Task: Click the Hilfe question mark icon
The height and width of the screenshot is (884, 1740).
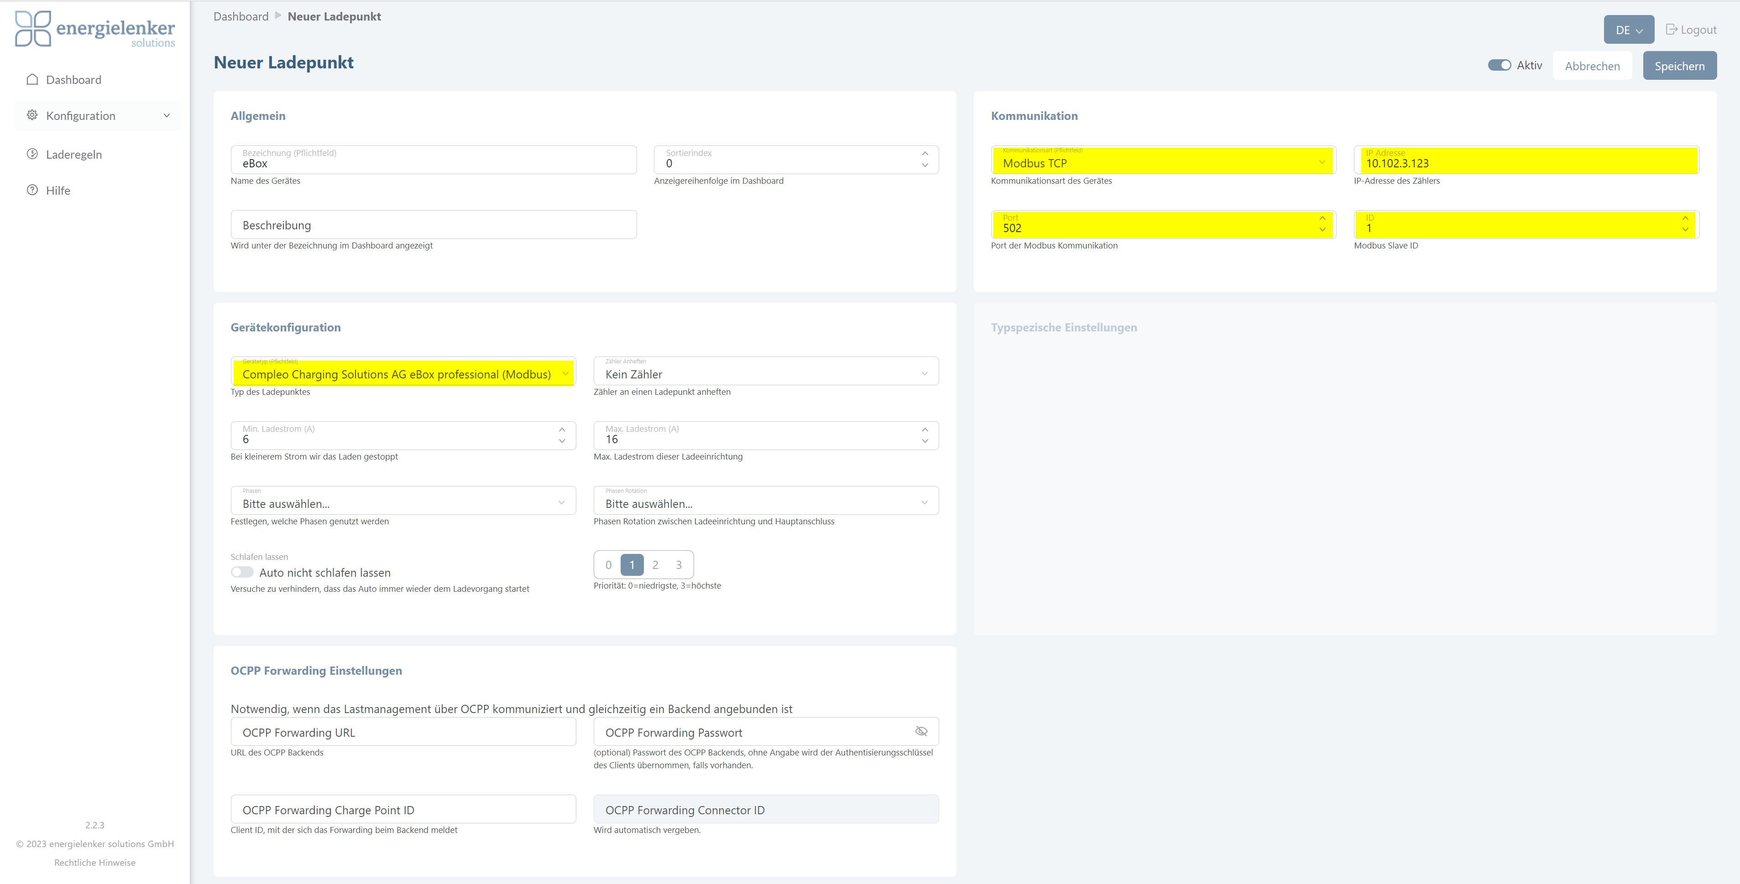Action: tap(32, 190)
